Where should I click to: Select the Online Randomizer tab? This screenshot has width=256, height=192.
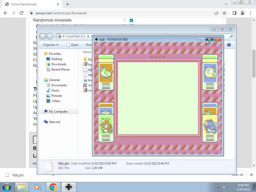pos(32,4)
